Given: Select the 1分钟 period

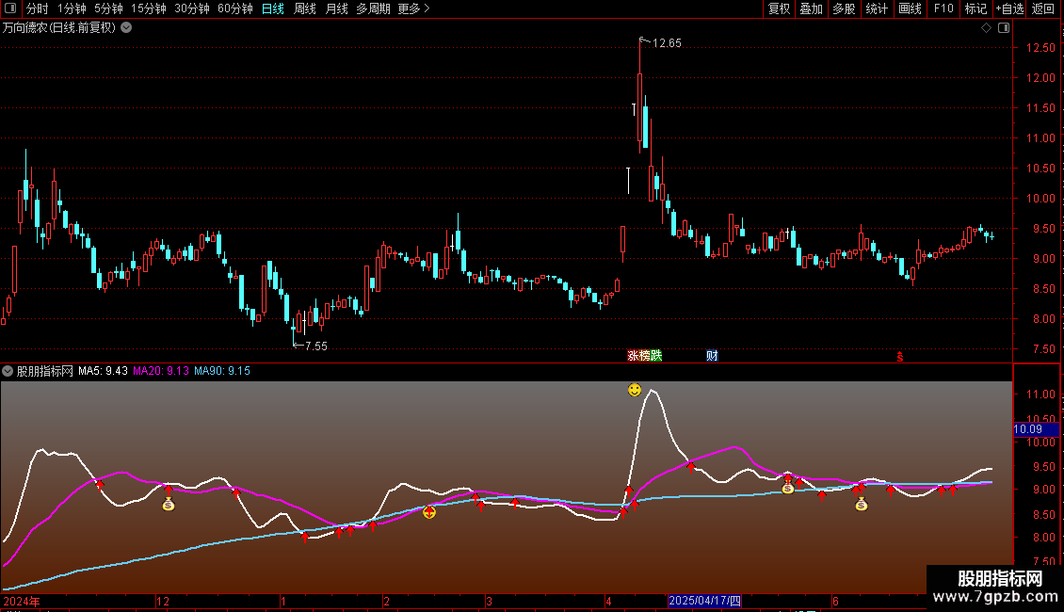Looking at the screenshot, I should (72, 8).
